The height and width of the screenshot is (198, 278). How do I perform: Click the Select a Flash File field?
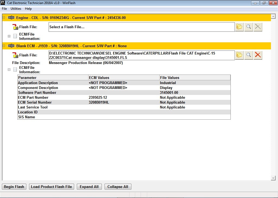click(x=142, y=27)
